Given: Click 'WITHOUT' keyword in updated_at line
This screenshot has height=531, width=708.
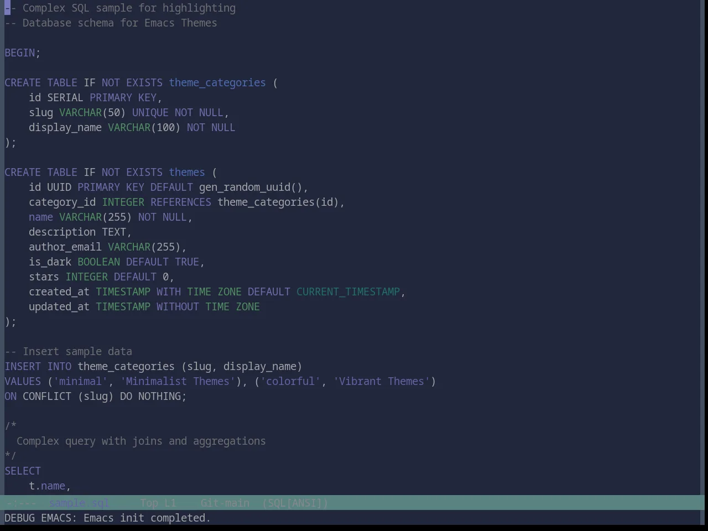Looking at the screenshot, I should pos(178,306).
